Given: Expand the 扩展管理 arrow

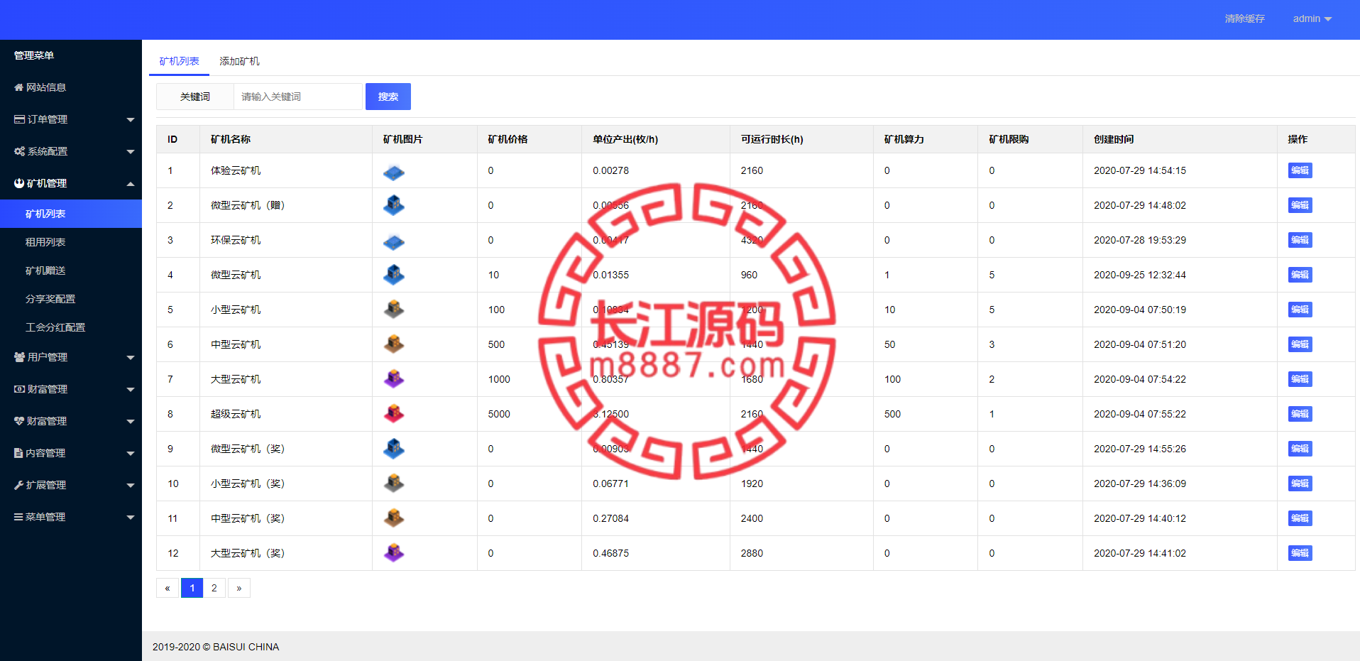Looking at the screenshot, I should click(x=131, y=486).
